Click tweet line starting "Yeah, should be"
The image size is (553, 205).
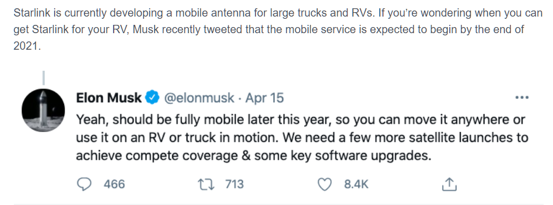coord(301,120)
